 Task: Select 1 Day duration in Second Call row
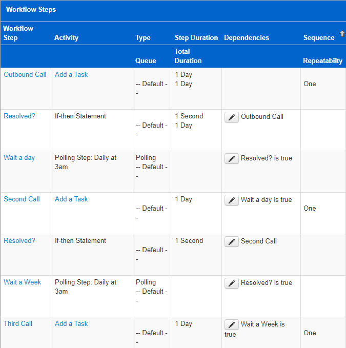click(x=184, y=199)
